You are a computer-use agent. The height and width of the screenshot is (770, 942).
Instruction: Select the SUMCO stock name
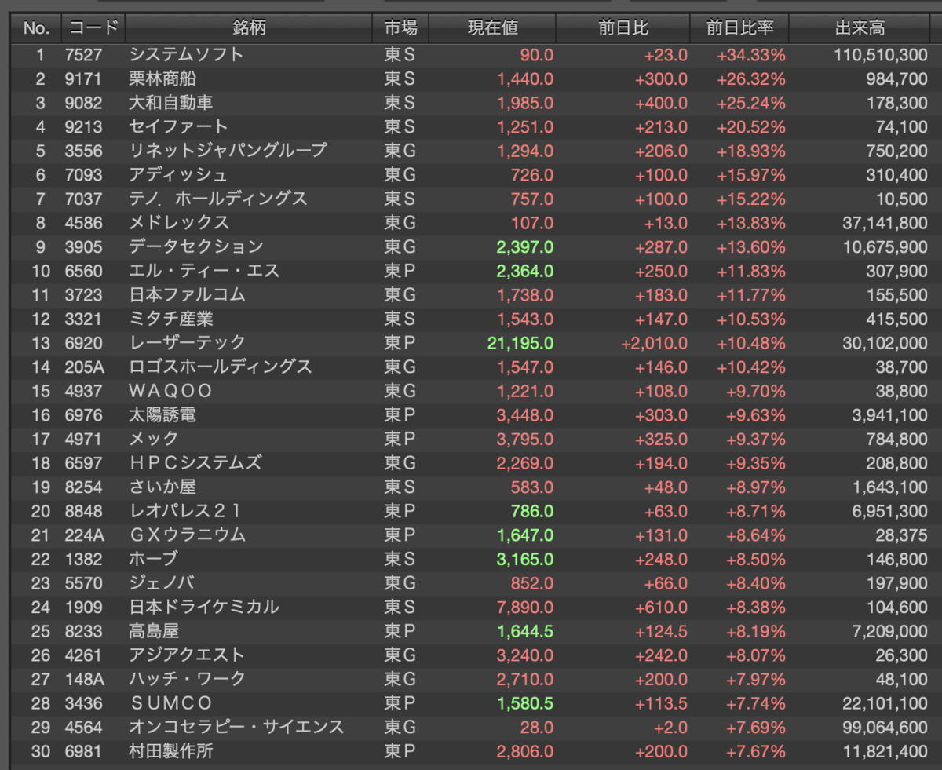click(170, 703)
